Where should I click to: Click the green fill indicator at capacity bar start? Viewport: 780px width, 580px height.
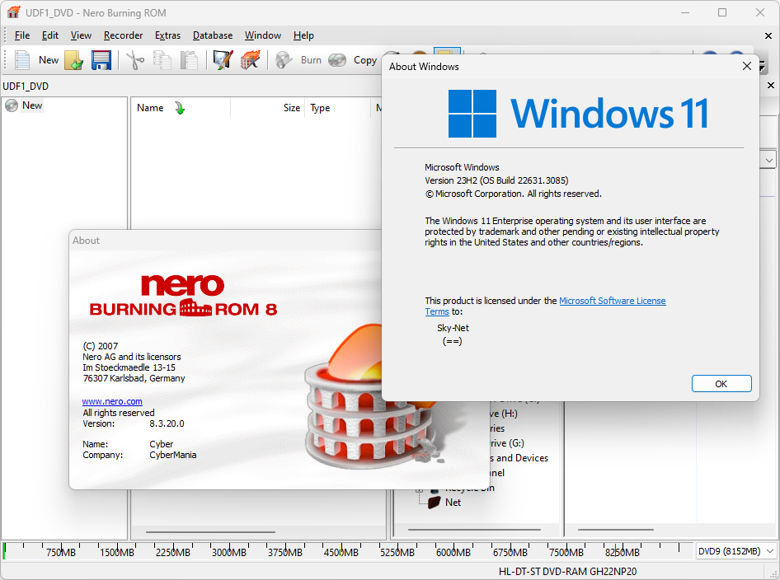(4, 551)
